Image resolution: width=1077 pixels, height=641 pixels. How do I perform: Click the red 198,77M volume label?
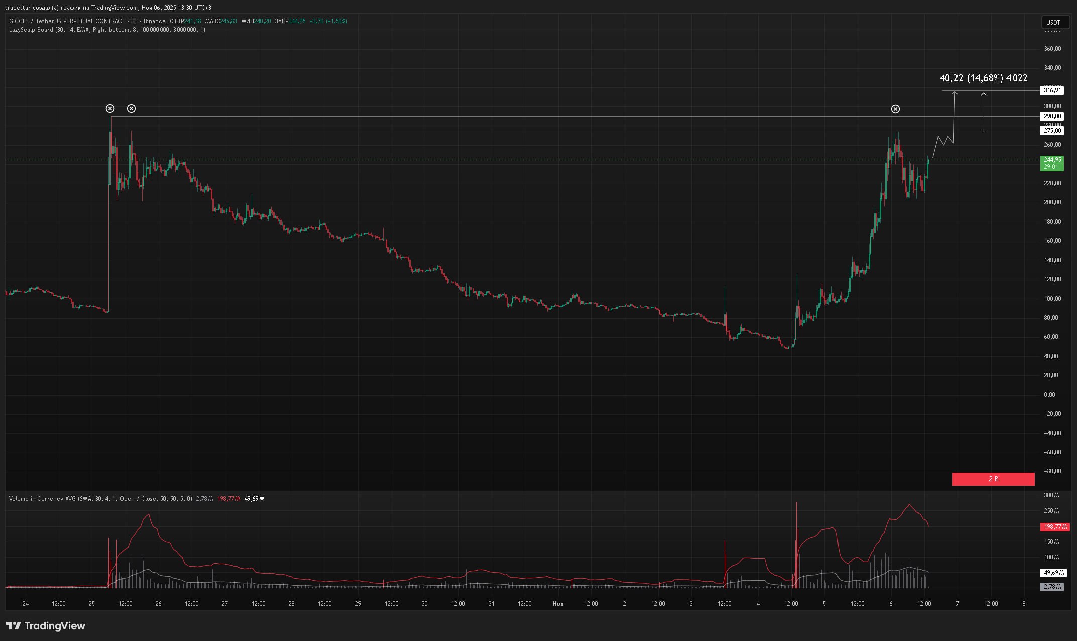[x=1055, y=527]
